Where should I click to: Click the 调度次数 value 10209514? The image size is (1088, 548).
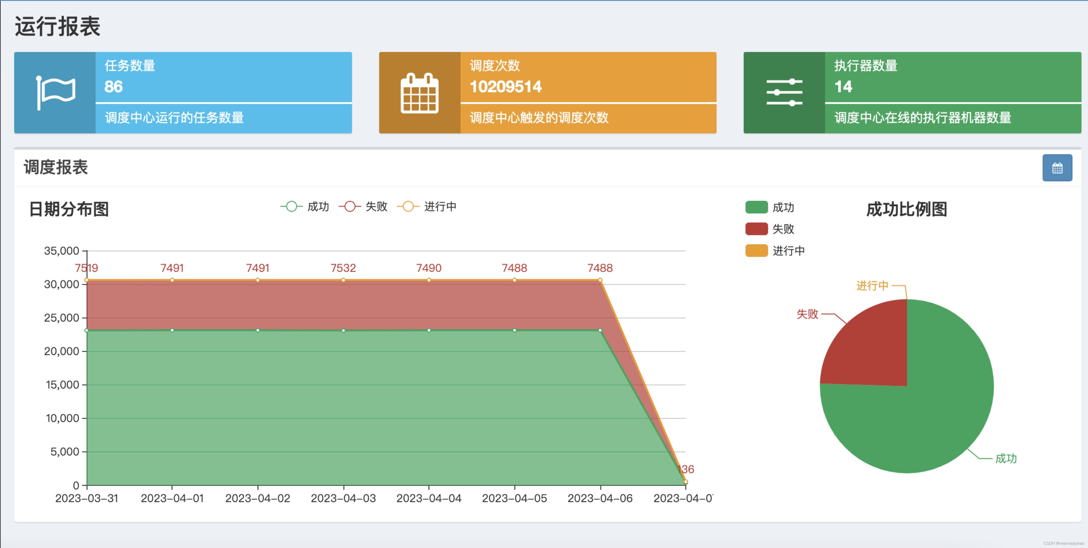click(506, 87)
